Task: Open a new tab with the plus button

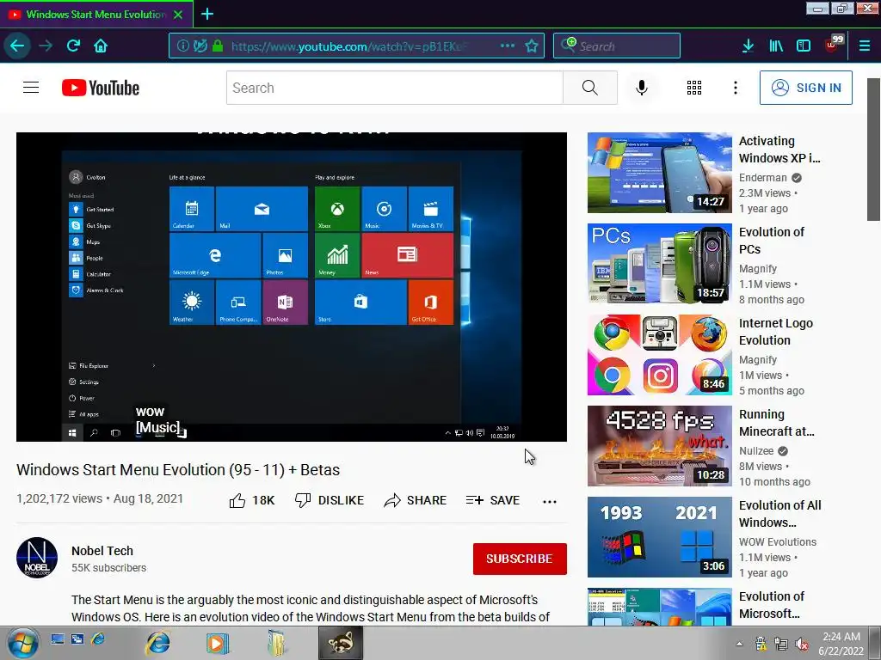Action: [x=206, y=14]
